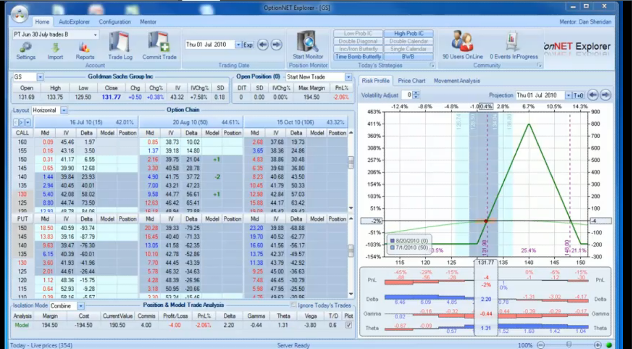Click the PUT chain scroll-down arrow

click(x=351, y=294)
